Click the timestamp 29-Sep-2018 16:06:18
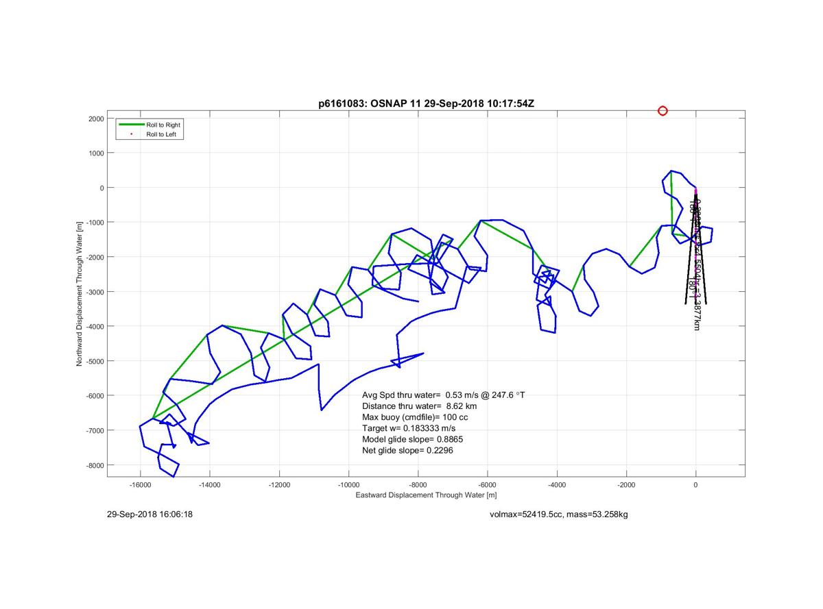Viewport: 823px width, 609px height. 150,514
